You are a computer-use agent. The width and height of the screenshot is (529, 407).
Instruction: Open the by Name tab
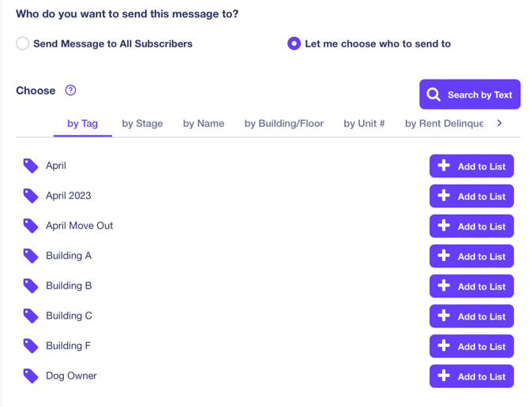pyautogui.click(x=204, y=124)
